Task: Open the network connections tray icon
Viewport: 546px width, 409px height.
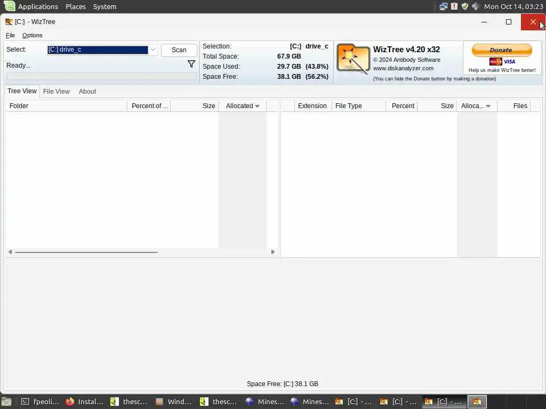Action: pyautogui.click(x=443, y=6)
